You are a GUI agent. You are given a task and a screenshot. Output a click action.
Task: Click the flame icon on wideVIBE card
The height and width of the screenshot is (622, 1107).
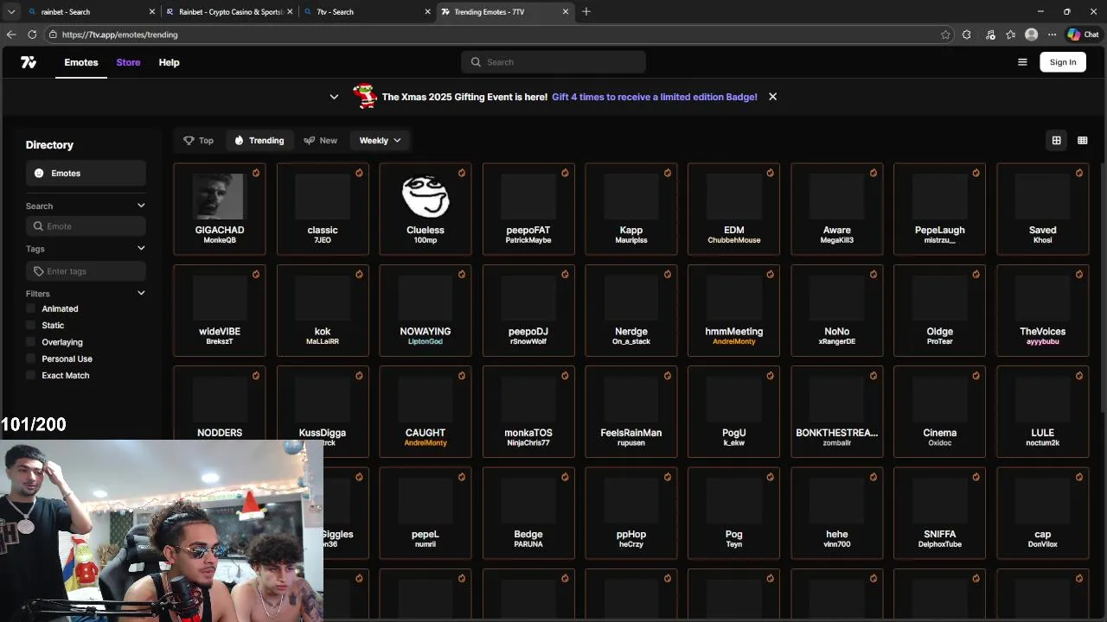256,274
